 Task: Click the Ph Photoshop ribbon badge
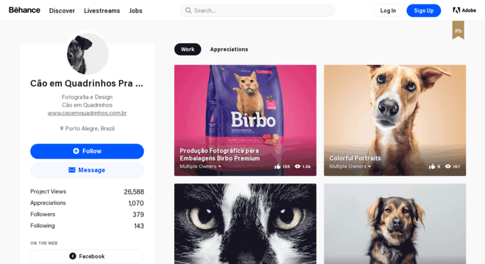tap(458, 30)
